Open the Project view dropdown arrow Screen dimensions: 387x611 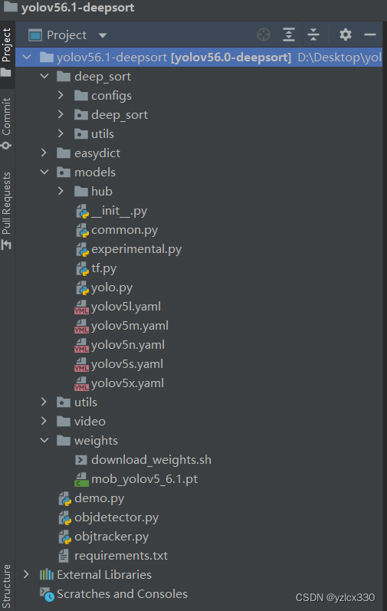click(103, 35)
